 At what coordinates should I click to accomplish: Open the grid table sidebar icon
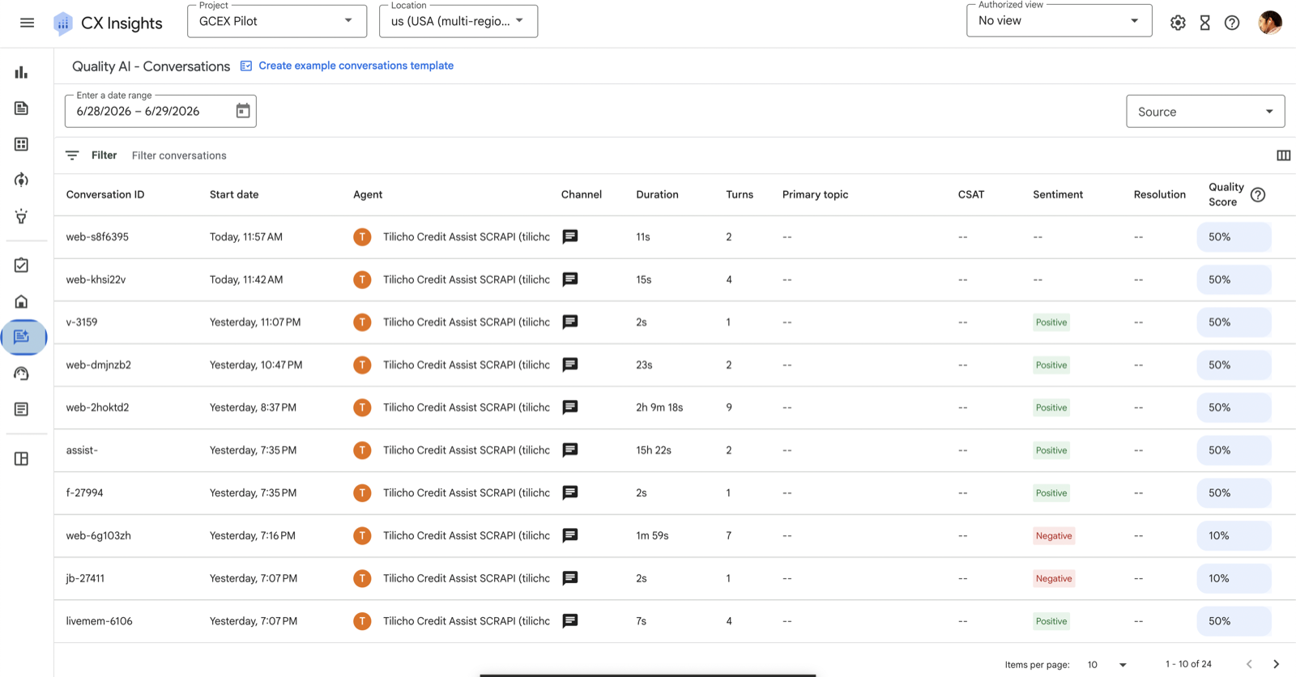[21, 144]
